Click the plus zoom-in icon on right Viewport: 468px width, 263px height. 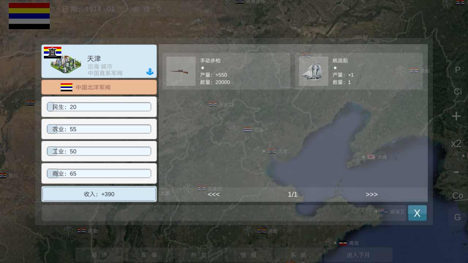tap(456, 117)
